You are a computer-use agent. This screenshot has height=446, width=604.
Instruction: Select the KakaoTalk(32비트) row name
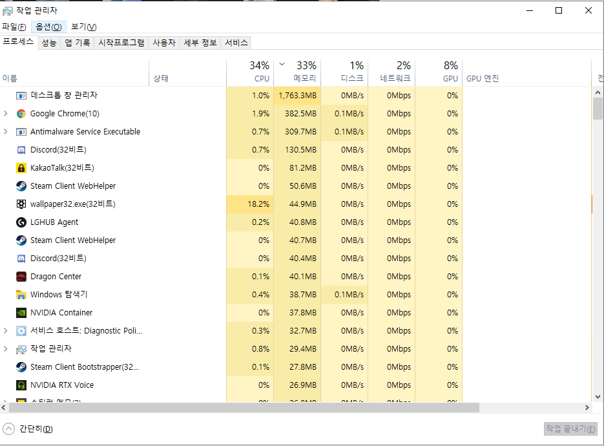(63, 168)
